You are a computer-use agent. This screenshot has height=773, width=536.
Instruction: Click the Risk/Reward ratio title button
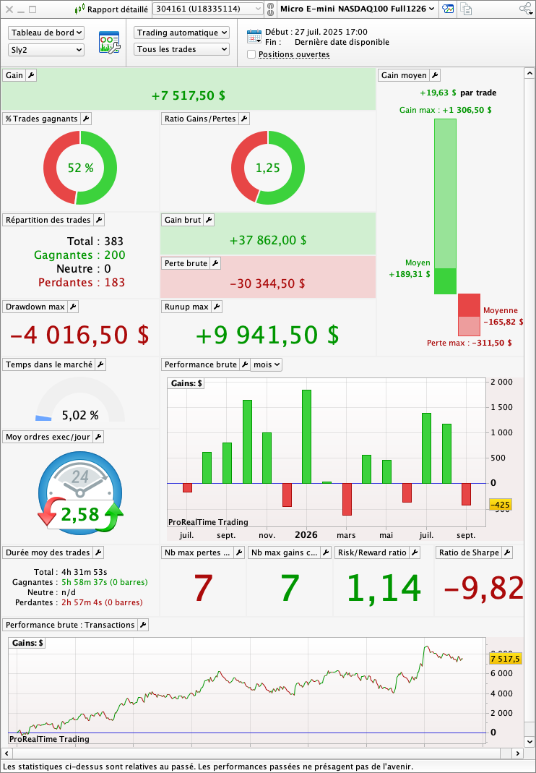[372, 552]
